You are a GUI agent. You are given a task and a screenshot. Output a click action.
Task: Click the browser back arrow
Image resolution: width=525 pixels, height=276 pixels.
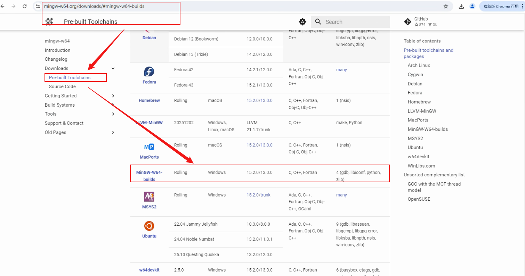(x=3, y=6)
